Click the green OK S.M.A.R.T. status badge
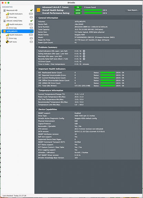The image size is (143, 198). [78, 7]
